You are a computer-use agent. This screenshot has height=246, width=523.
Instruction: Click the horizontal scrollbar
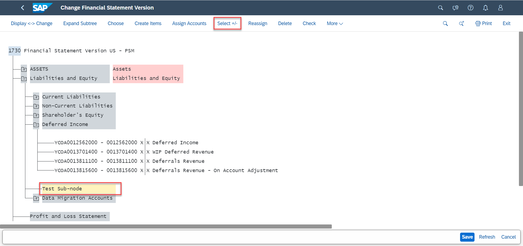tap(166, 226)
